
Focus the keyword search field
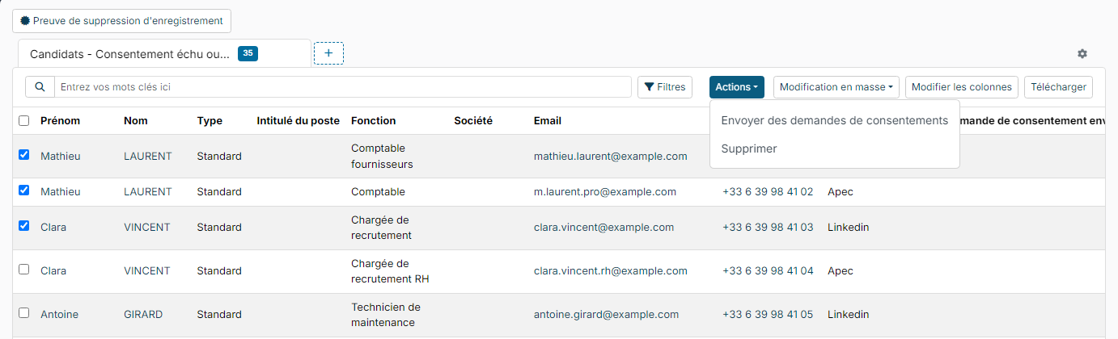[x=342, y=87]
